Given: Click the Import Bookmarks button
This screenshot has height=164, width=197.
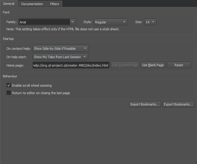Looking at the screenshot, I should (x=145, y=104).
